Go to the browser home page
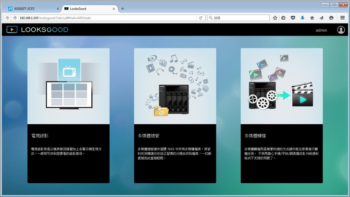 (312, 18)
